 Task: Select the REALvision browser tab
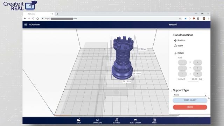click(38, 14)
